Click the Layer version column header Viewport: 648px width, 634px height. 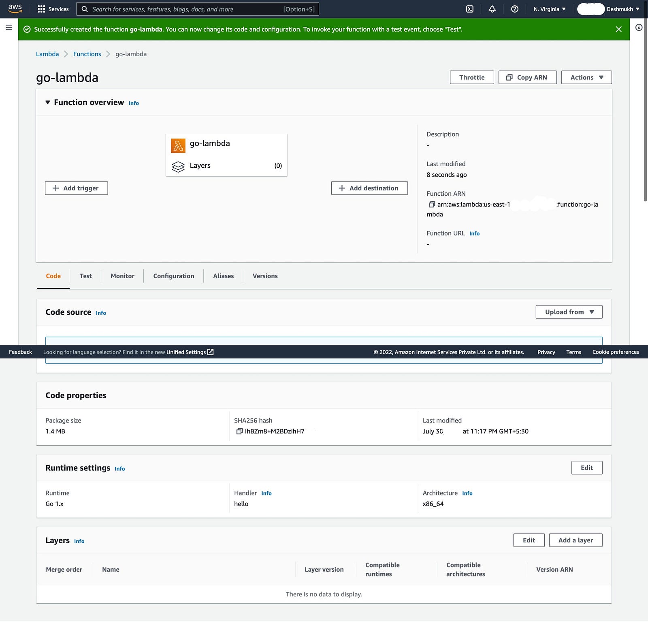324,570
